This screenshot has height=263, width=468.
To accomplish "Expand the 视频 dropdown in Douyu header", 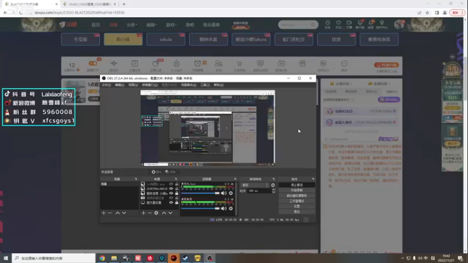I will click(x=152, y=25).
